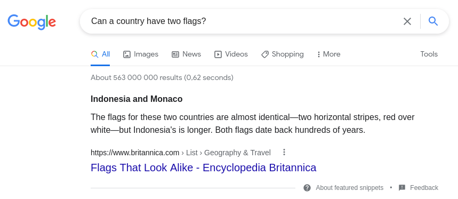This screenshot has width=458, height=199.
Task: Click the About featured snippets link
Action: [349, 188]
